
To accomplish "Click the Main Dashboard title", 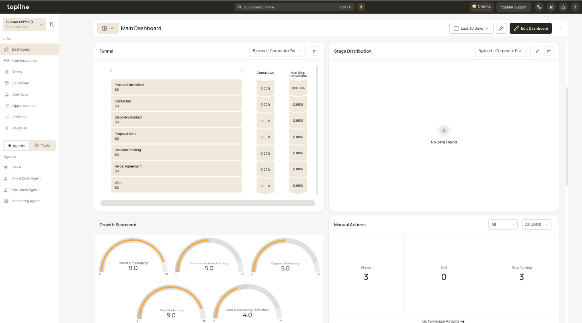I will click(x=141, y=28).
